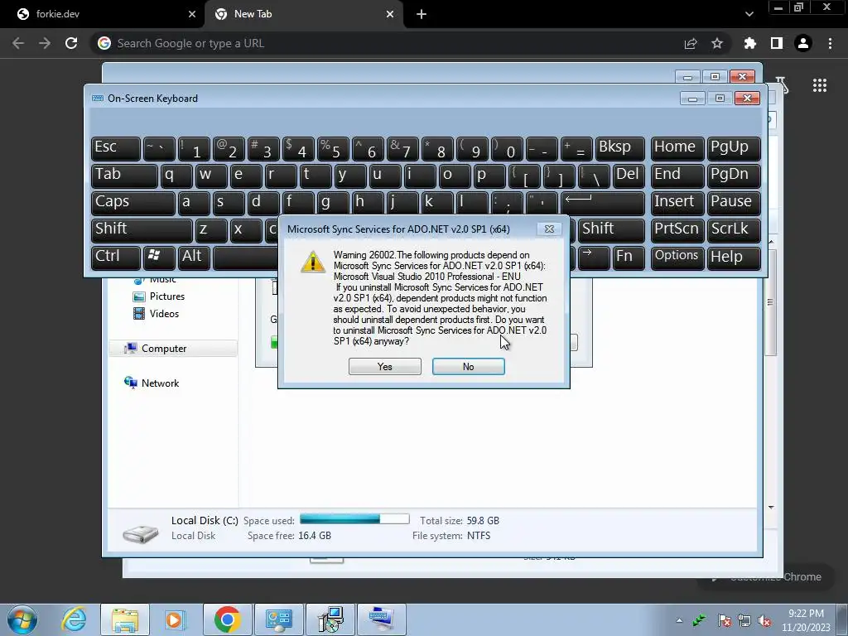Open Windows Explorer from taskbar

point(125,619)
